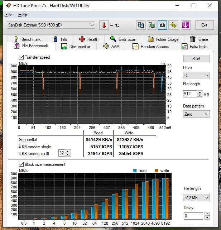
Task: Click the 11057 IOPS write value
Action: point(131,147)
